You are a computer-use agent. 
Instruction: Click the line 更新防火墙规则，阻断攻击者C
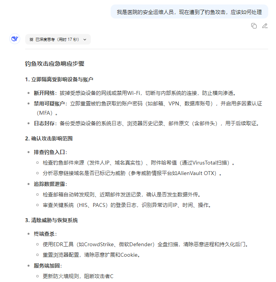pos(78,276)
